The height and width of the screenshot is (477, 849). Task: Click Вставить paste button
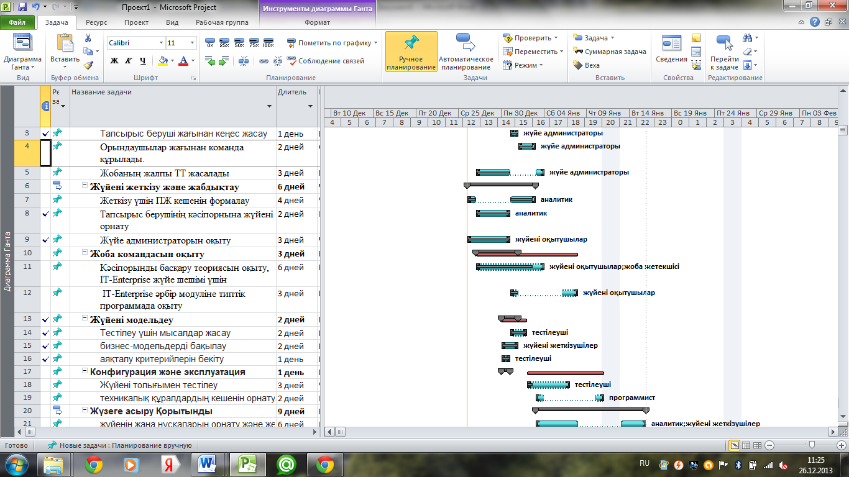pyautogui.click(x=65, y=52)
